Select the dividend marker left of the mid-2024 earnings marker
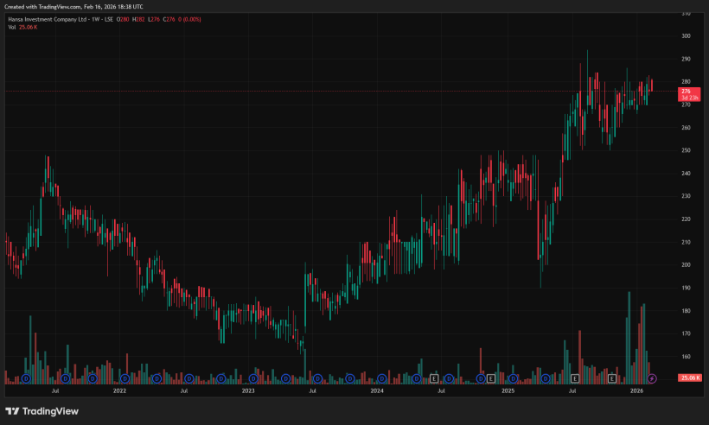This screenshot has width=709, height=425. point(417,378)
